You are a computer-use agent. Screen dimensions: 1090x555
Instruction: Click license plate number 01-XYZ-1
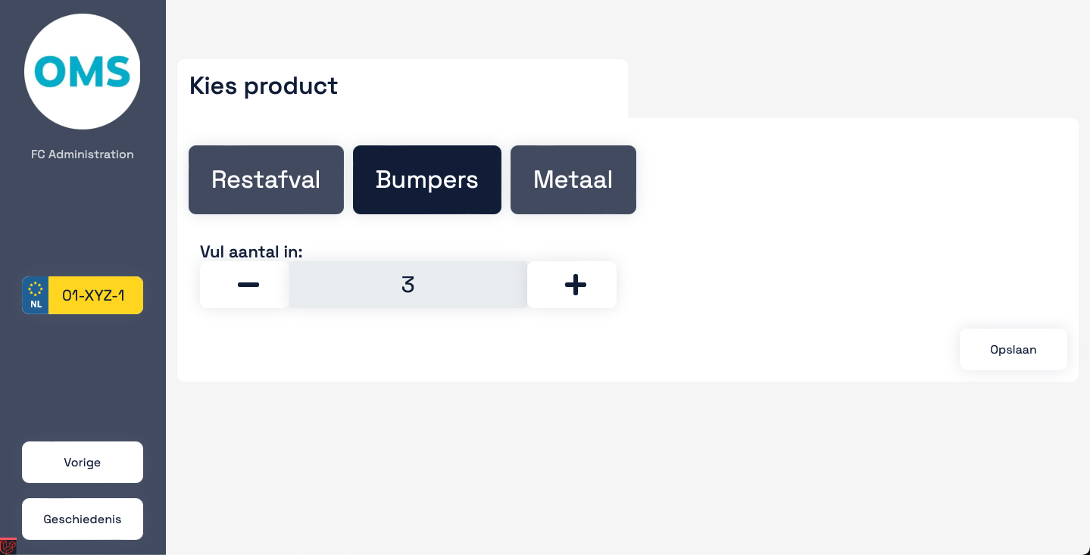[x=93, y=295]
